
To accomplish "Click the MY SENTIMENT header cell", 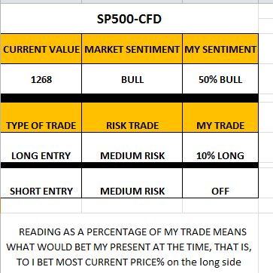I will tap(220, 49).
